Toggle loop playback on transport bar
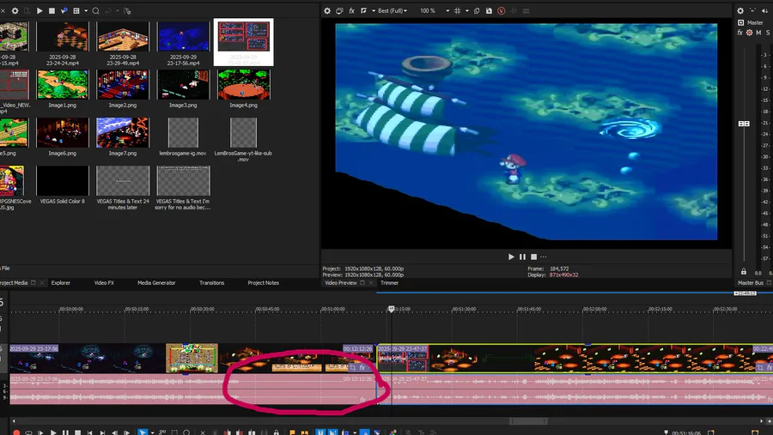 pyautogui.click(x=28, y=432)
